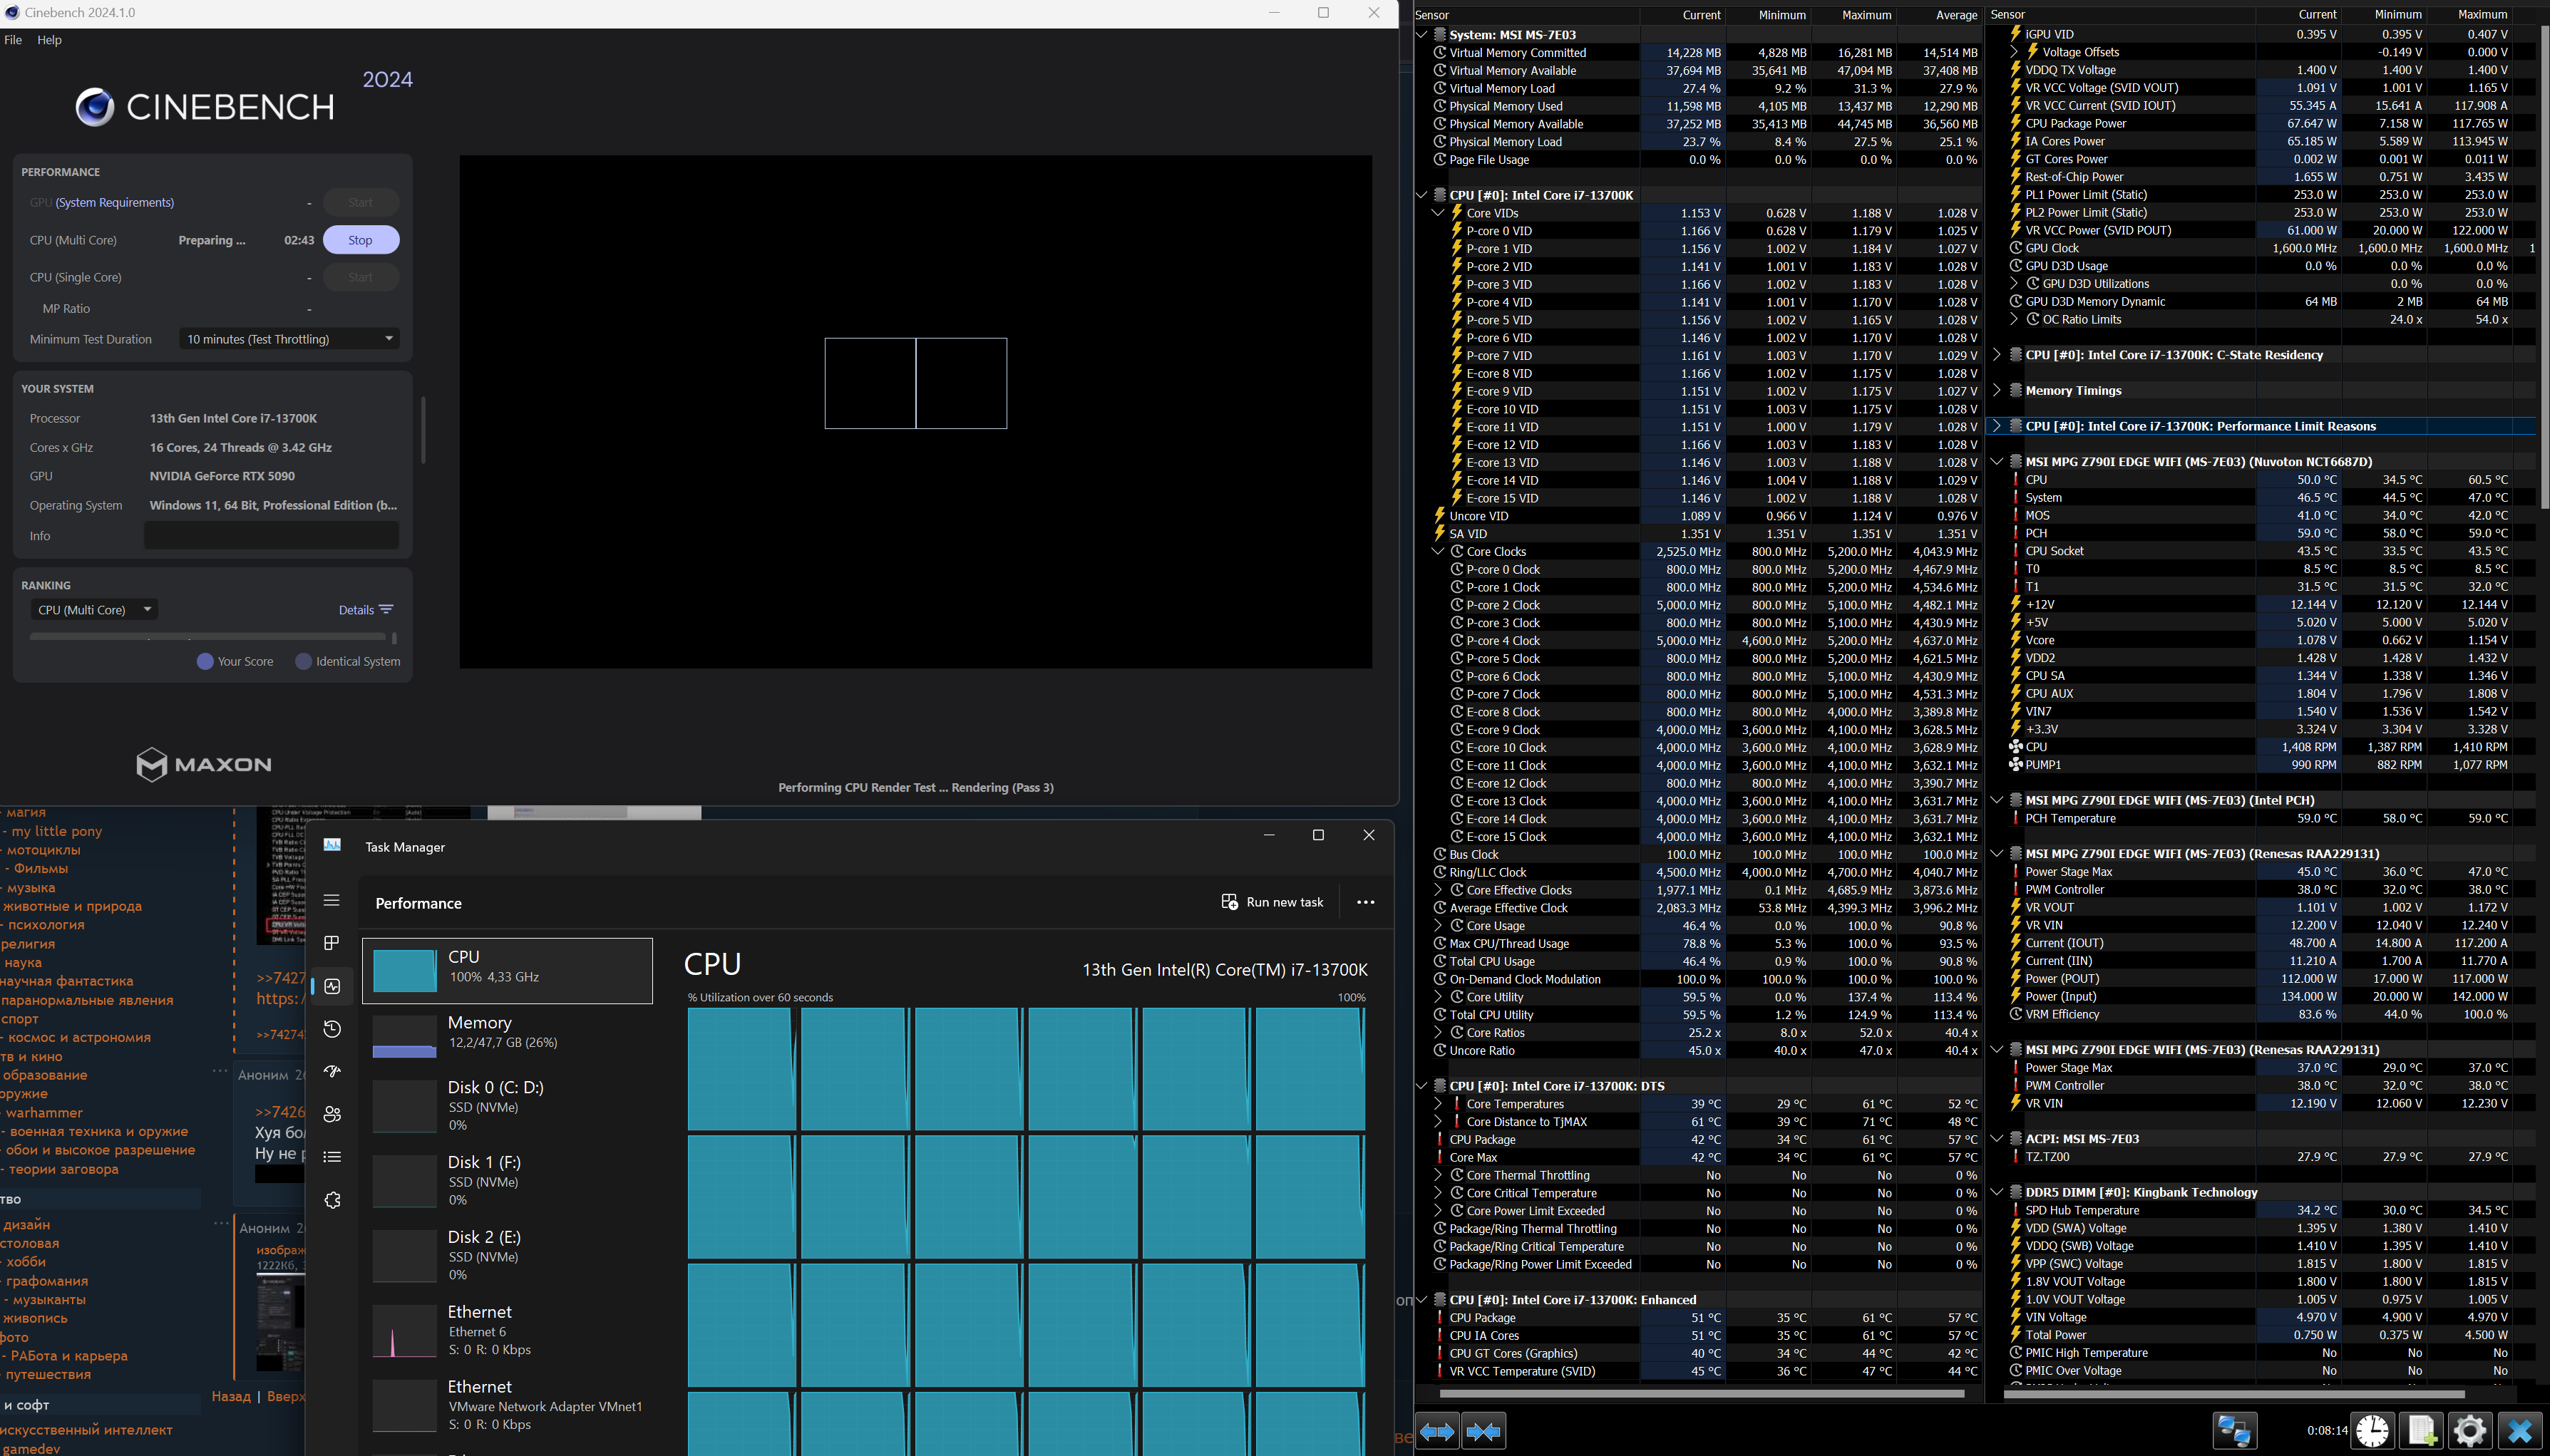Viewport: 2550px width, 1456px height.
Task: Click the Info input field in Cinebench
Action: [x=271, y=536]
